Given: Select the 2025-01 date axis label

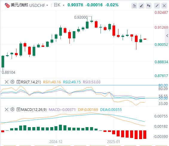Looking at the screenshot, I should click(x=113, y=142).
